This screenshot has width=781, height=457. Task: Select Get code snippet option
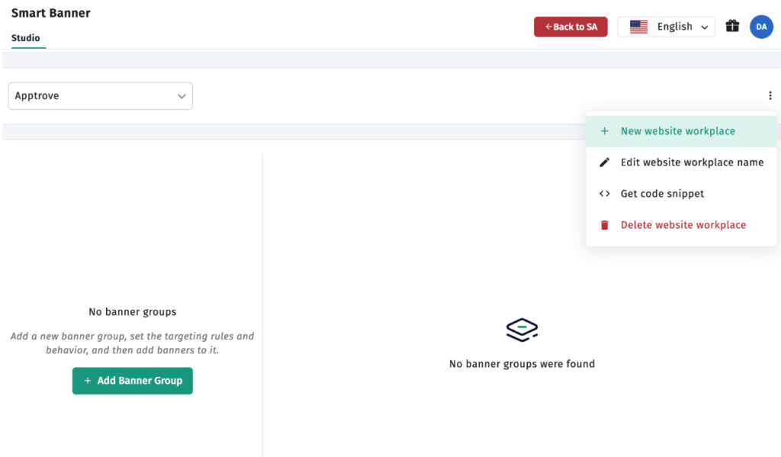681,194
